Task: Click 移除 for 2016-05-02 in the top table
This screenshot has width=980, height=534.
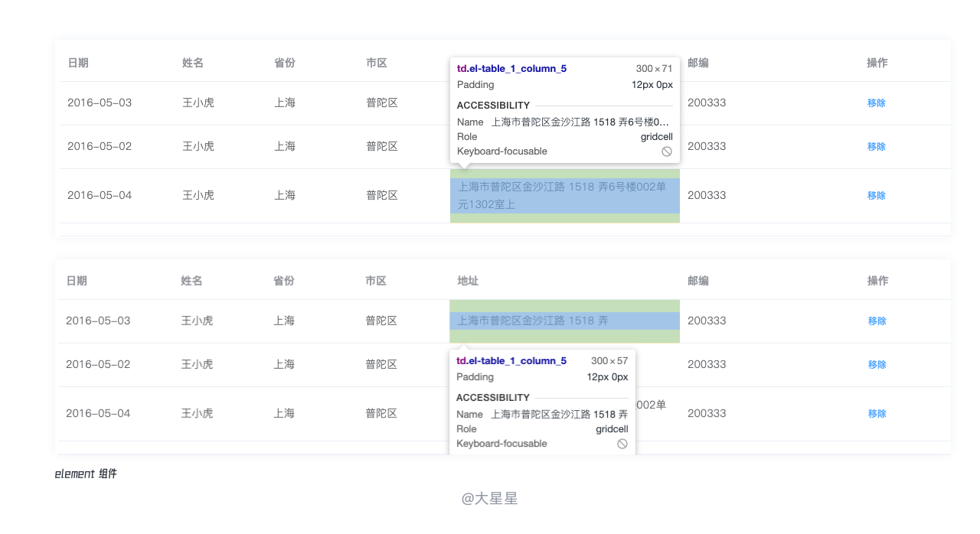Action: [x=877, y=147]
